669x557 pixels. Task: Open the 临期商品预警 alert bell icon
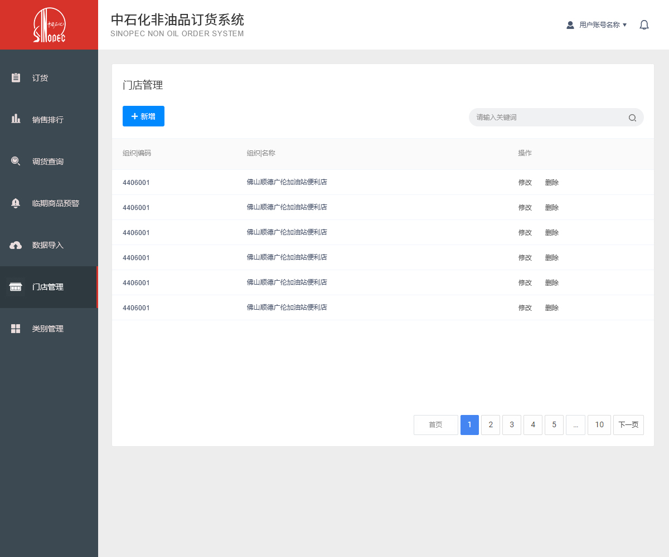coord(16,203)
